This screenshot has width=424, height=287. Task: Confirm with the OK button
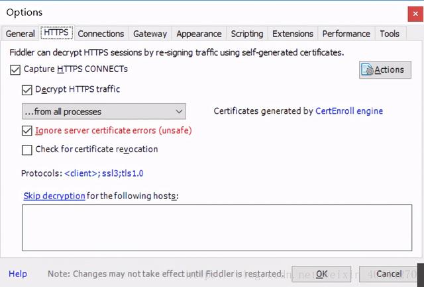point(321,274)
